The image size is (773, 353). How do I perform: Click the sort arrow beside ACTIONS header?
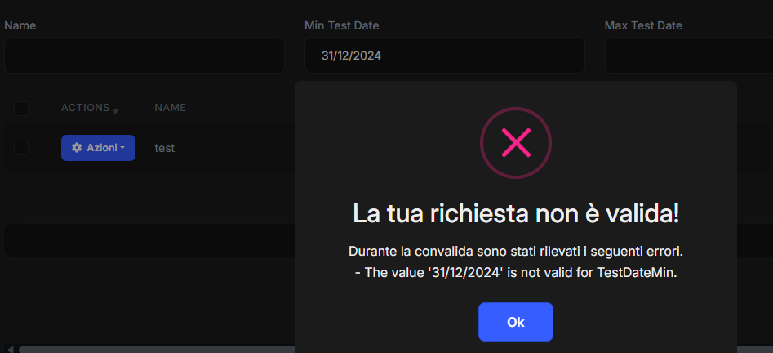pos(115,110)
